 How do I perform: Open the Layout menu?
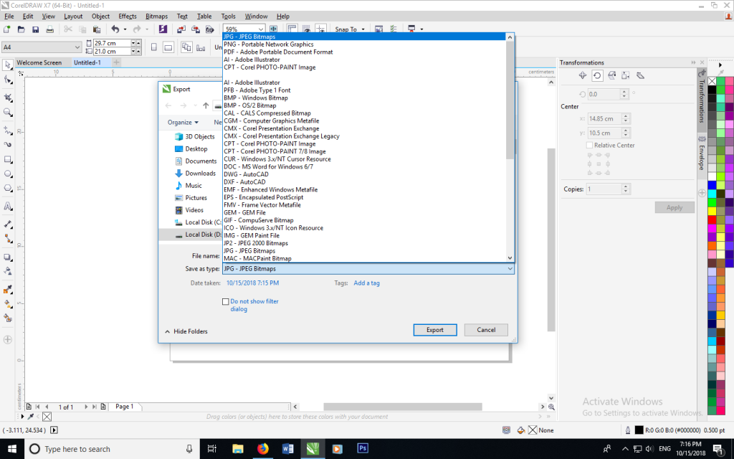(73, 16)
